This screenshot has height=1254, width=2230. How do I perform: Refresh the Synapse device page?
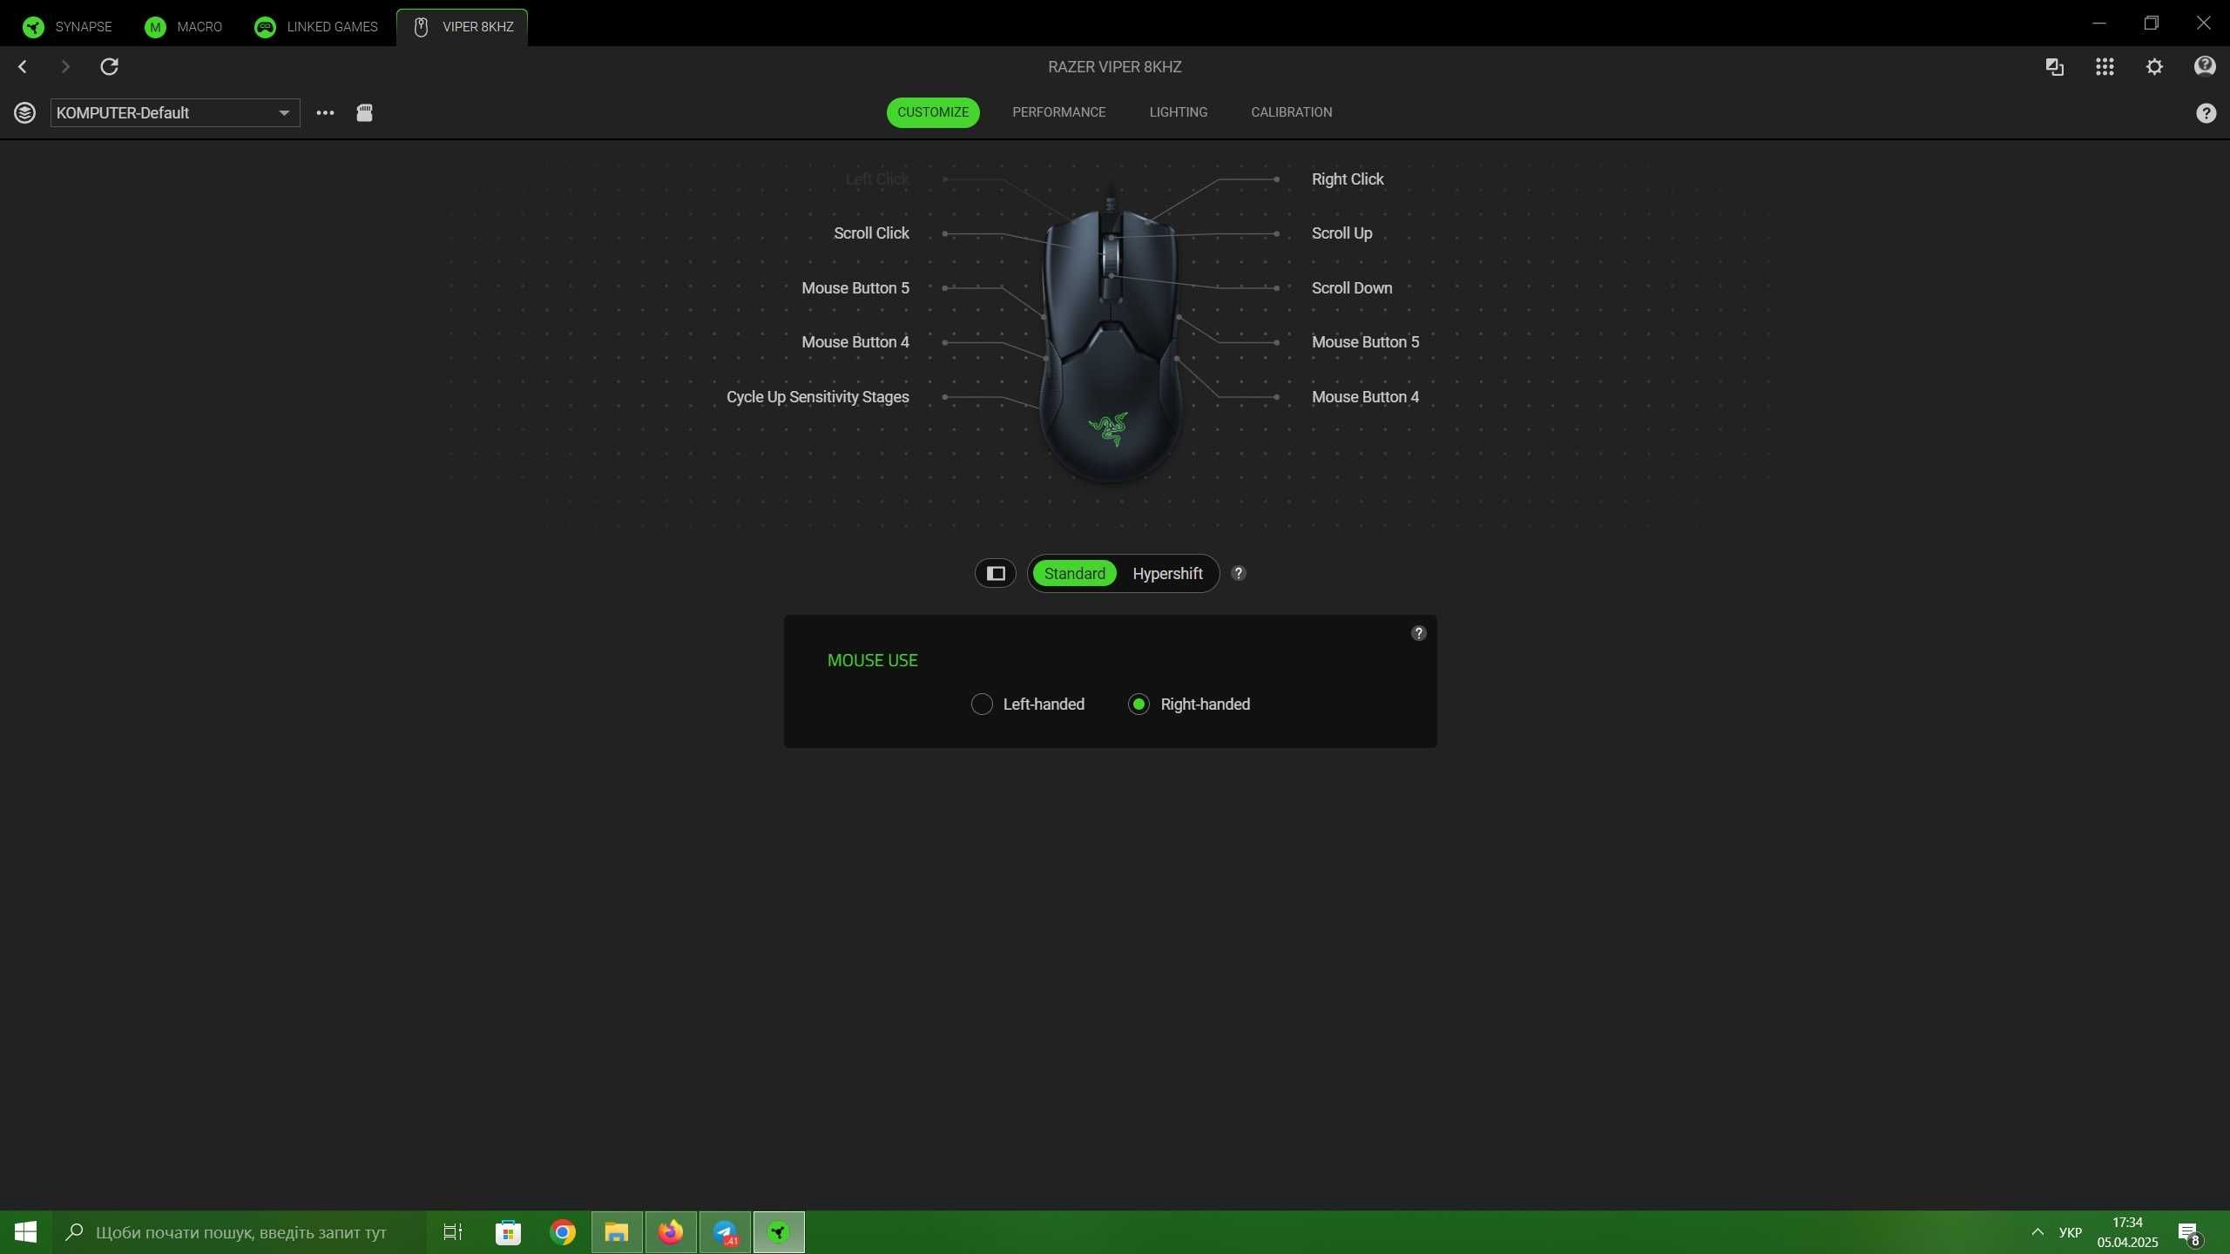click(x=109, y=66)
